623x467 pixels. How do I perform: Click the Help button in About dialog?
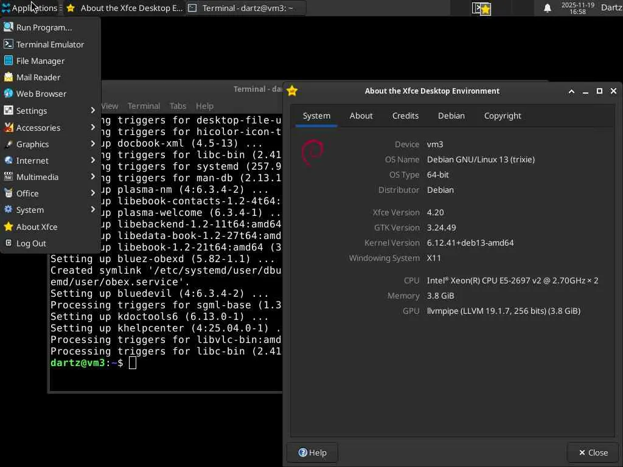coord(312,452)
